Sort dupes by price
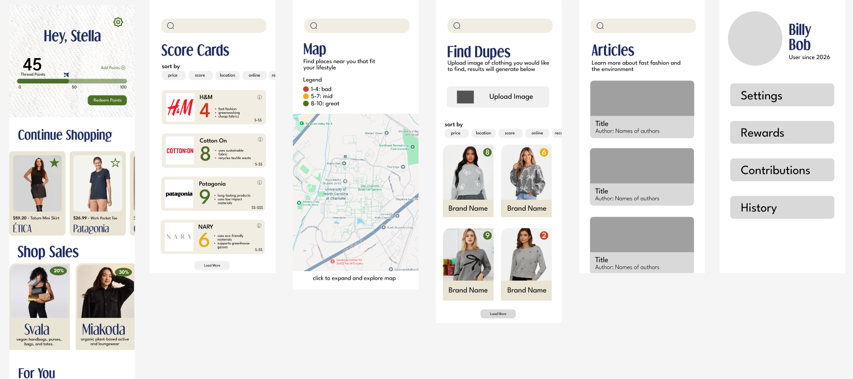The width and height of the screenshot is (853, 379). pyautogui.click(x=456, y=133)
